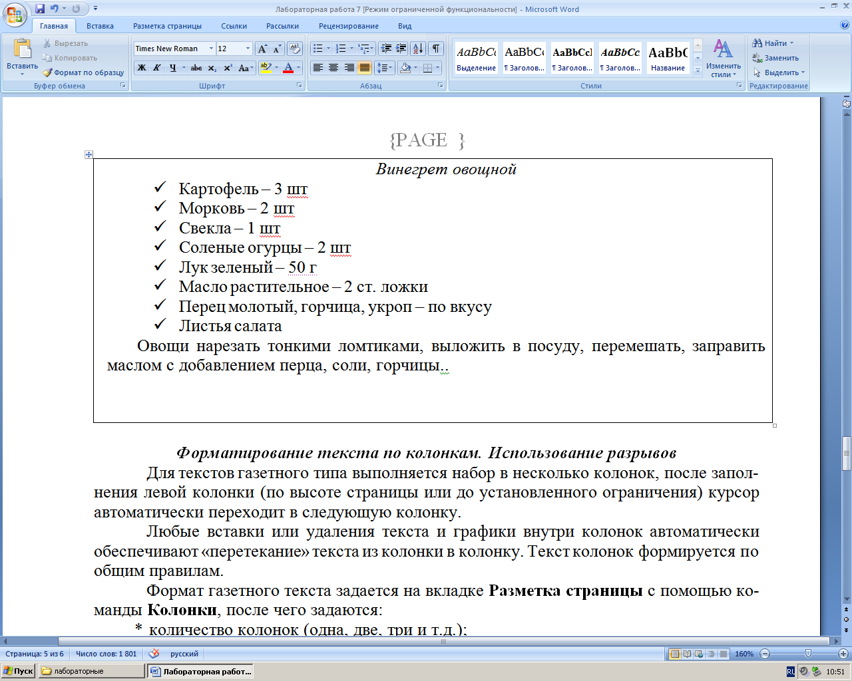
Task: Toggle strikethrough (abc) formatting
Action: pos(196,68)
